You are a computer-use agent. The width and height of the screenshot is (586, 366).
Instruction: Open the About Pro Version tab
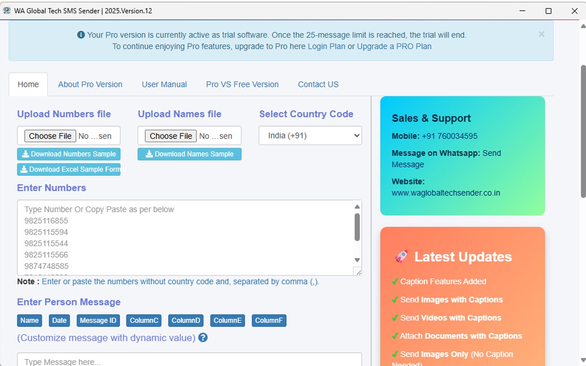[x=90, y=84]
